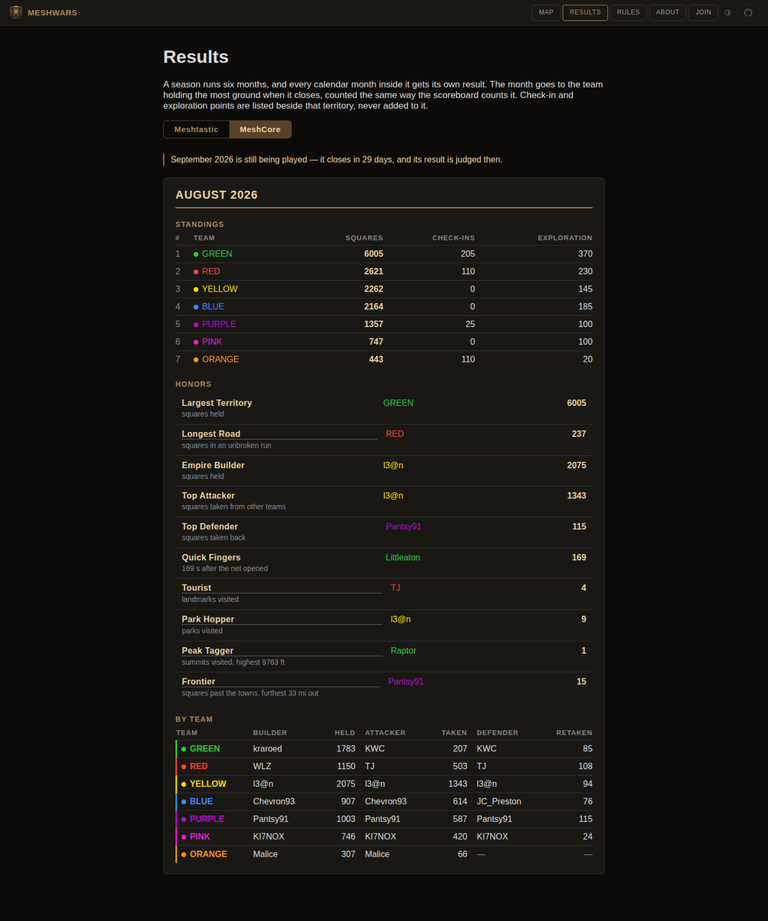Click the 614 taken value for BLUE
Image resolution: width=768 pixels, height=921 pixels.
pyautogui.click(x=459, y=801)
